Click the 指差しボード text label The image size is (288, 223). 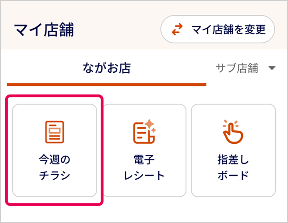pyautogui.click(x=233, y=168)
